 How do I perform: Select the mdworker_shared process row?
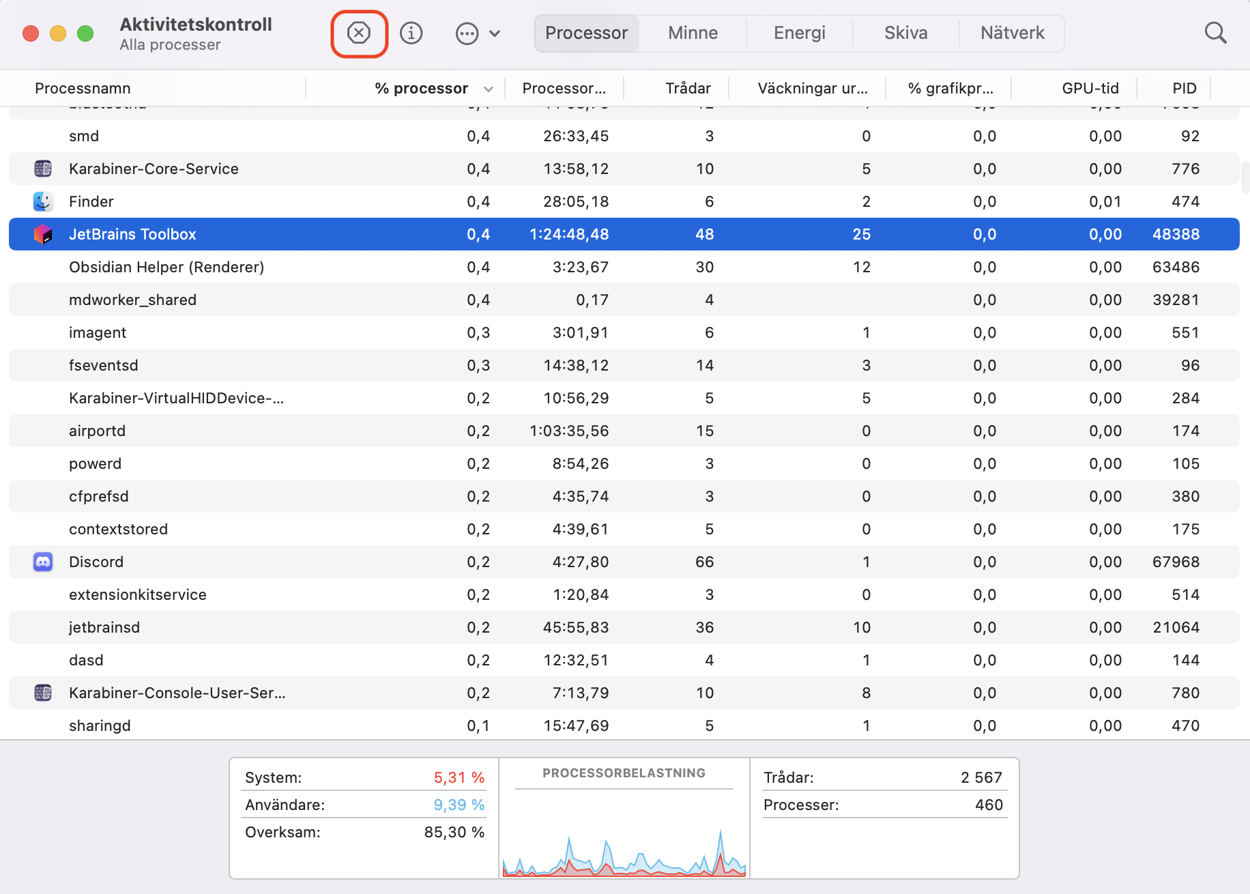click(624, 300)
